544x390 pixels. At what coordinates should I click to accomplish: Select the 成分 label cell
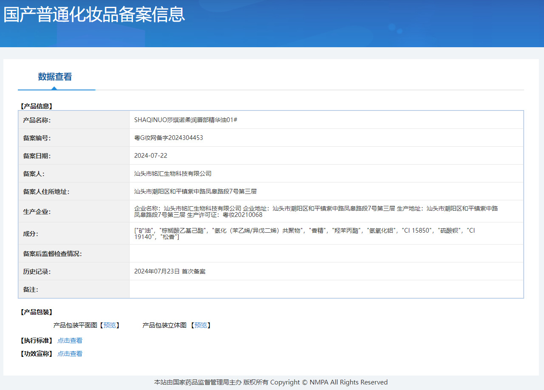click(74, 233)
